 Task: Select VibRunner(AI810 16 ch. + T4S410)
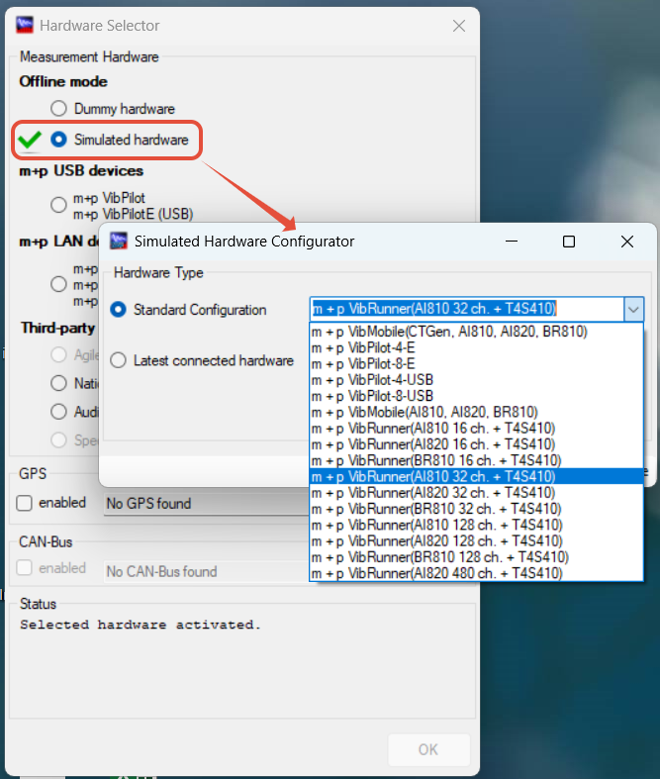tap(476, 429)
